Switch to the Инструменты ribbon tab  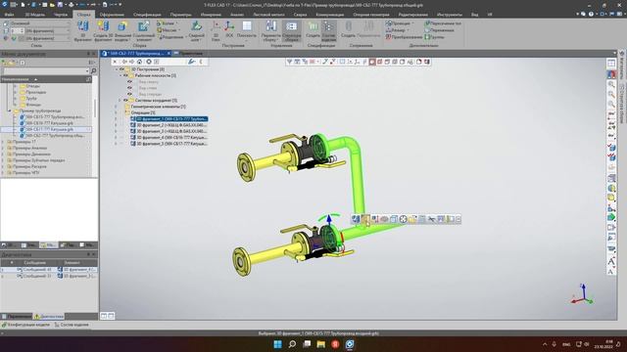tap(450, 15)
